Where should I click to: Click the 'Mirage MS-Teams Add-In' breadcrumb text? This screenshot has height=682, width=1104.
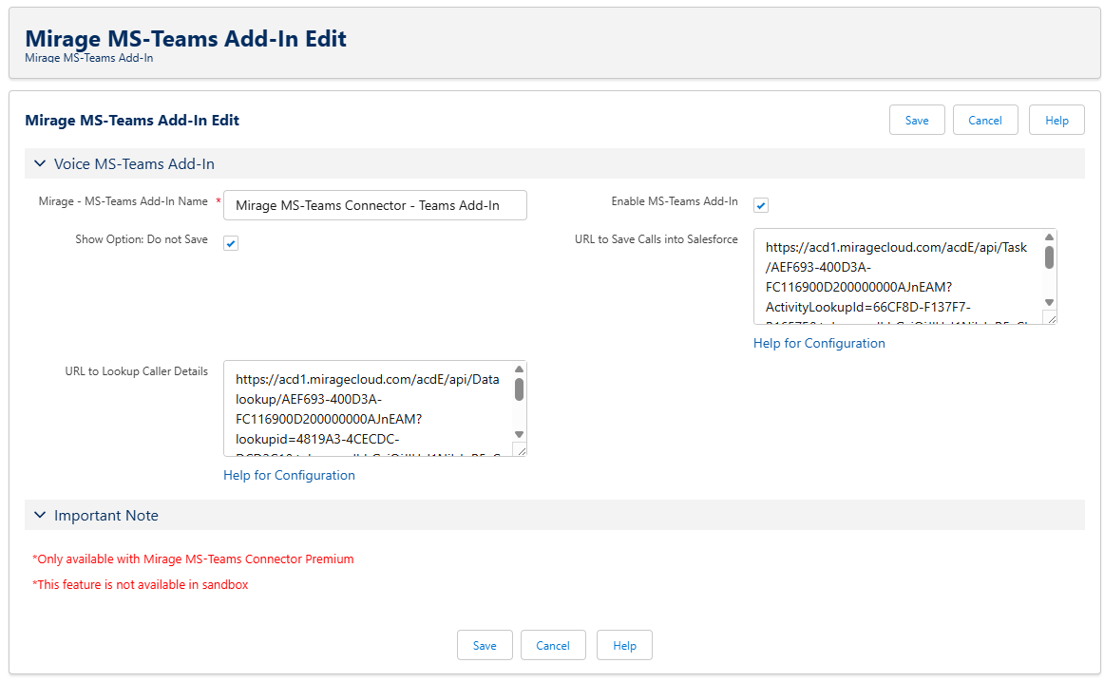[88, 58]
